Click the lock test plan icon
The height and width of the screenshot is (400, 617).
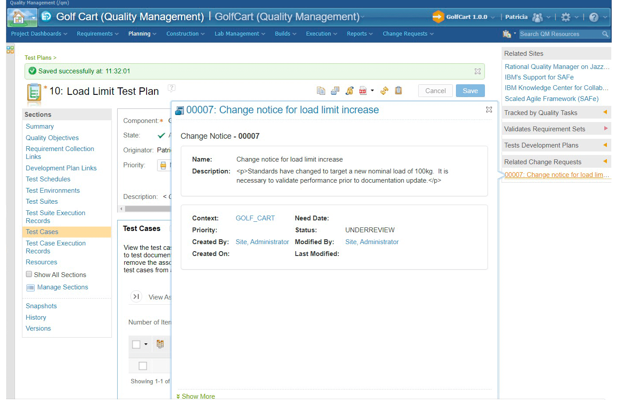(x=349, y=90)
